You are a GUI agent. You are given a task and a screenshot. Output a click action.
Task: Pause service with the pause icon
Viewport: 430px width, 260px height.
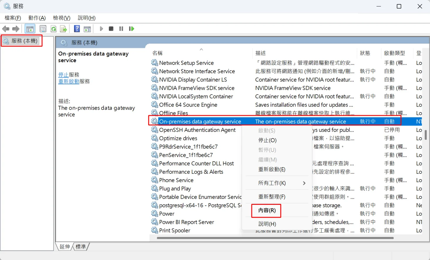[121, 29]
